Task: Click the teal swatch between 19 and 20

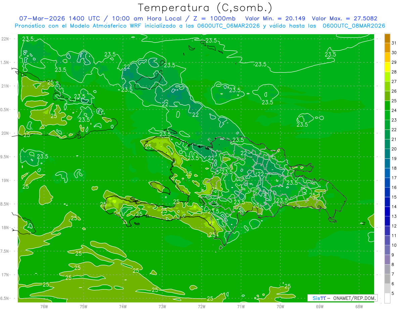Action: (x=387, y=154)
